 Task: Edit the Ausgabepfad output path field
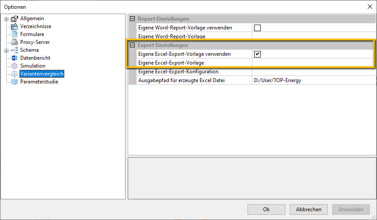tap(314, 80)
